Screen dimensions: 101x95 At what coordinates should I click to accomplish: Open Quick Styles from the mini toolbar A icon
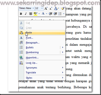click(x=56, y=8)
